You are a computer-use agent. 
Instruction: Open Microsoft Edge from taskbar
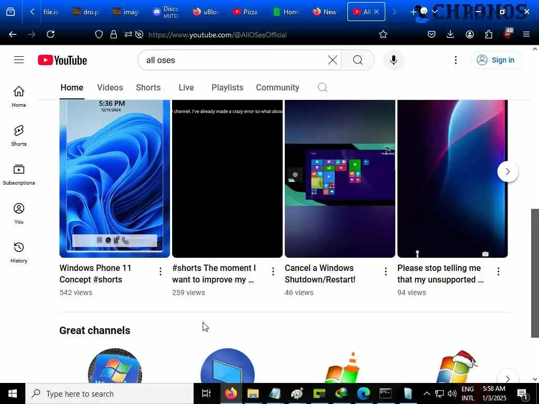[x=364, y=393]
